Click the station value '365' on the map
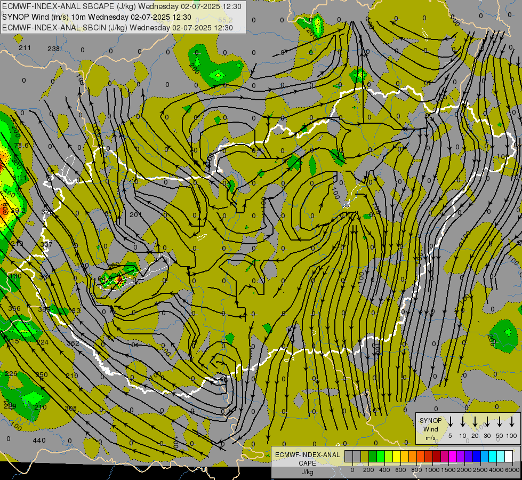Screen dimensions: 522x480 coord(44,310)
